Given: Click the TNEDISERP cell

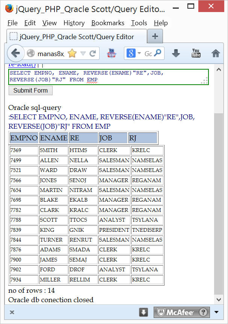Looking at the screenshot, I should 147,230.
